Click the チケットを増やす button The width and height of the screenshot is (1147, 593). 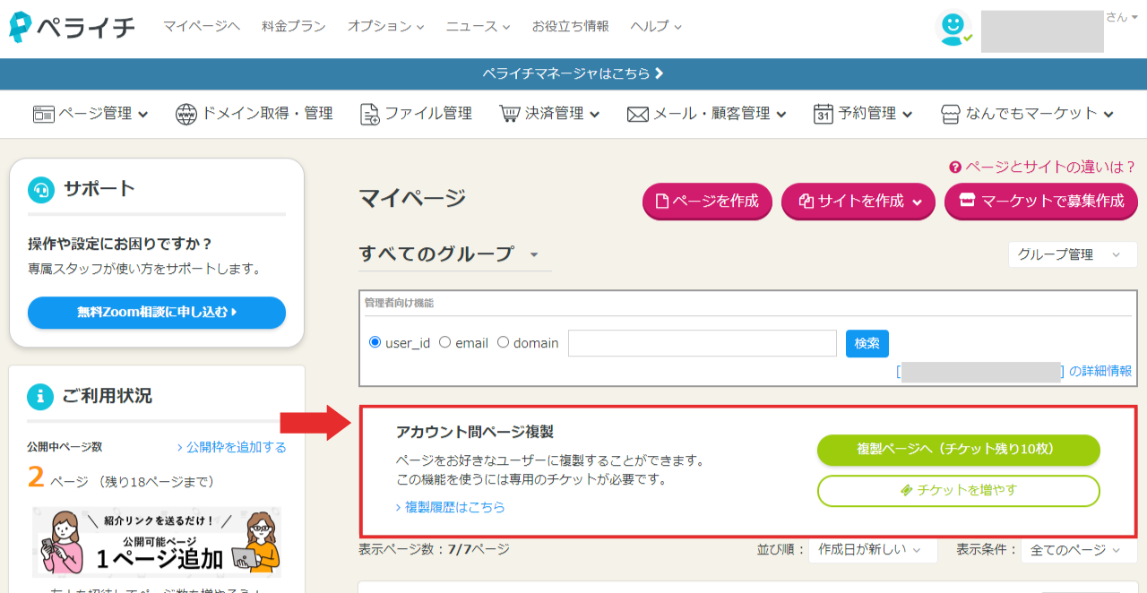959,491
